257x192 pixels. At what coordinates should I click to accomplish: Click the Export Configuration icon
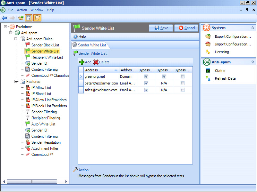coord(208,36)
